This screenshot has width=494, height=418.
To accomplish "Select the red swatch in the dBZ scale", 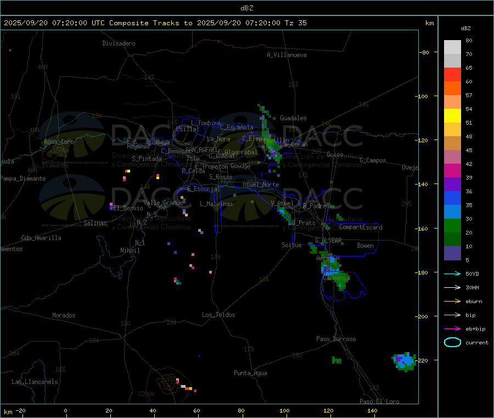I will tap(452, 74).
